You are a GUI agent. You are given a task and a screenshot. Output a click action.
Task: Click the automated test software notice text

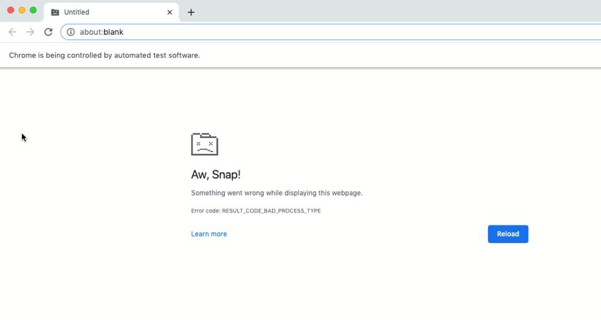(105, 56)
